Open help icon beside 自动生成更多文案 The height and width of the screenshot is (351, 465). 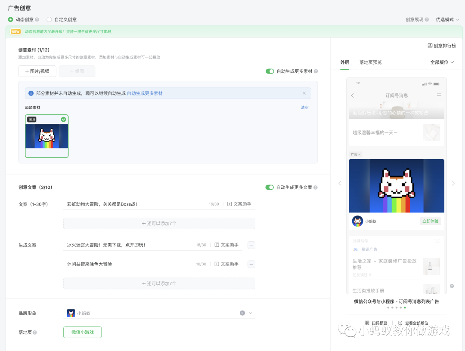pyautogui.click(x=316, y=187)
